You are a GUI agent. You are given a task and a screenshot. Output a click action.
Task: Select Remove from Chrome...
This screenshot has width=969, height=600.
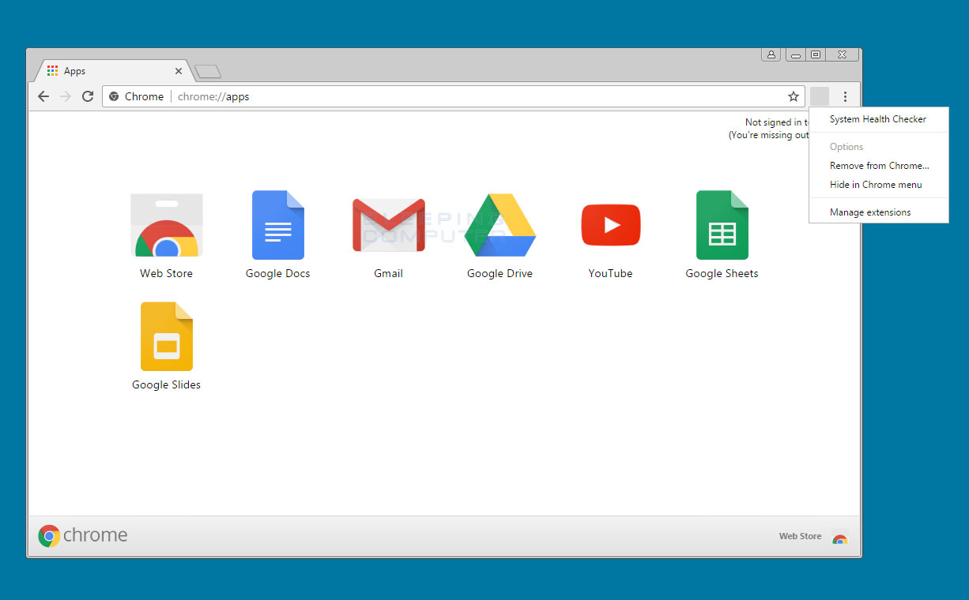pyautogui.click(x=878, y=166)
